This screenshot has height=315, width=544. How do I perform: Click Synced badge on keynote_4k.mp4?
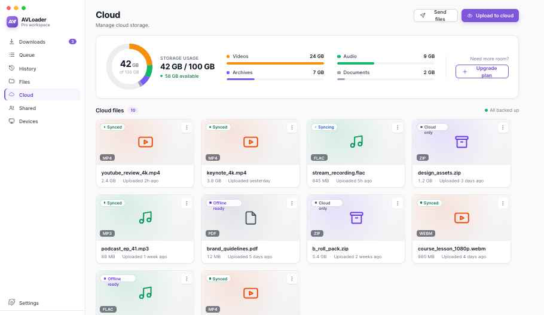coord(218,127)
